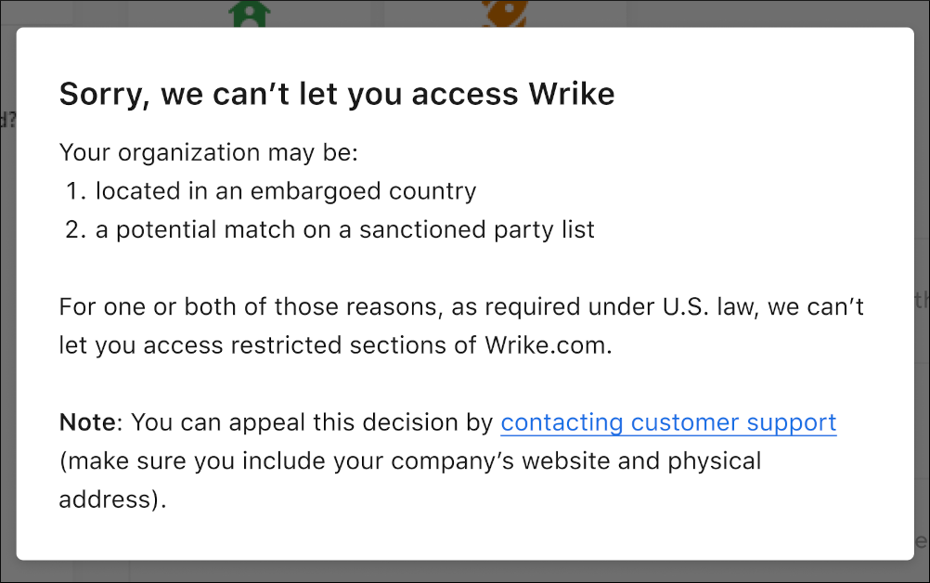Click the final word "address)." in the dialog
930x583 pixels.
(x=112, y=499)
